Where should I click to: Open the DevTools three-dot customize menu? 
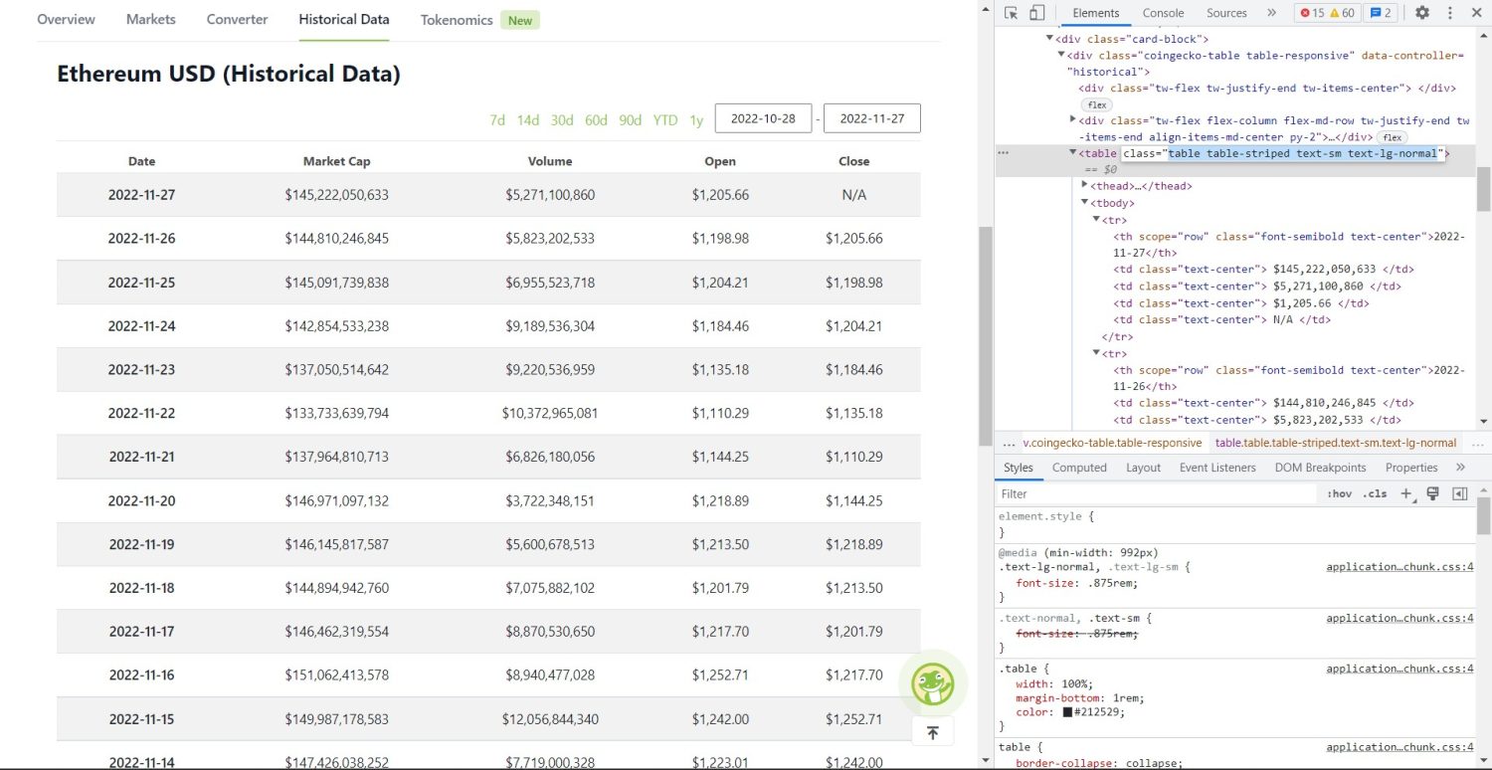click(1449, 13)
